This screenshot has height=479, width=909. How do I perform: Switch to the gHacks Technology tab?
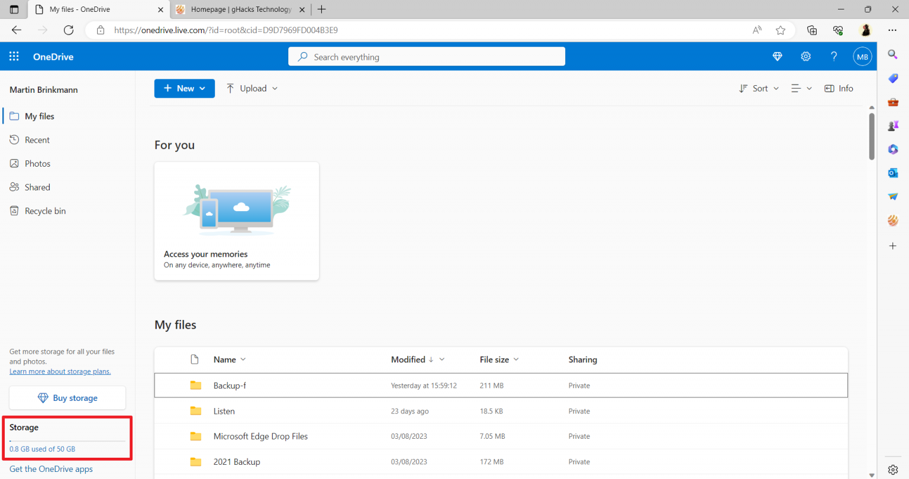(x=237, y=9)
